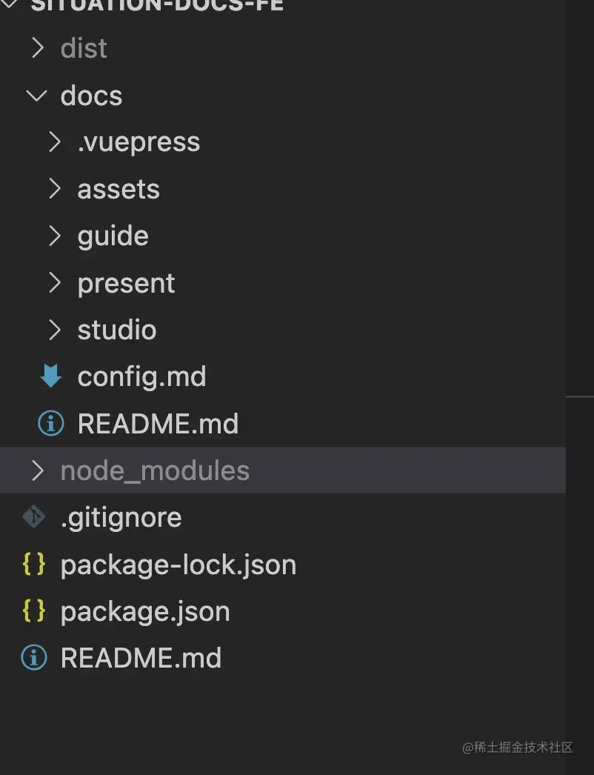This screenshot has height=775, width=594.
Task: Click the info icon beside root README.md
Action: [x=34, y=658]
